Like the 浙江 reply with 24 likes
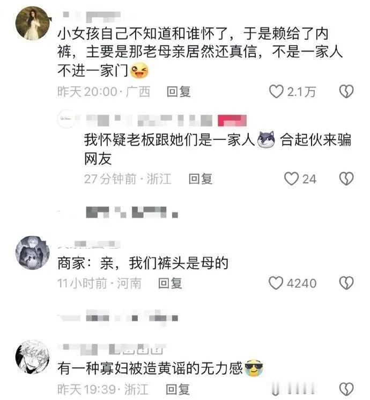370x400 pixels. click(291, 179)
